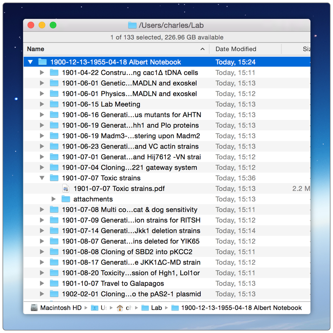The image size is (333, 333).
Task: Select 1901-06-15 Lab Meeting row text
Action: point(101,104)
